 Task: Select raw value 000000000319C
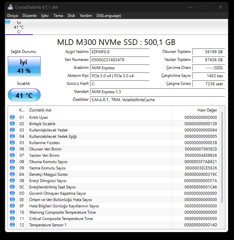[200, 174]
